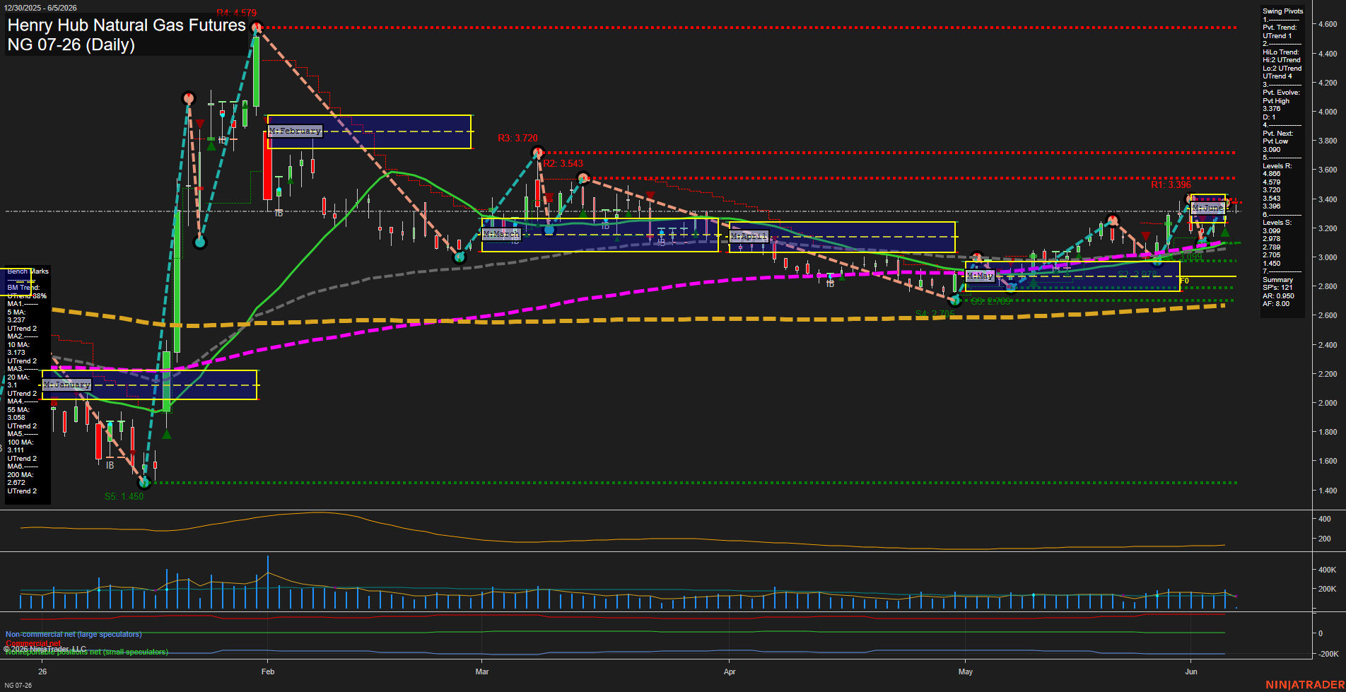This screenshot has height=692, width=1346.
Task: Click the FO label beside the May box
Action: 1185,281
